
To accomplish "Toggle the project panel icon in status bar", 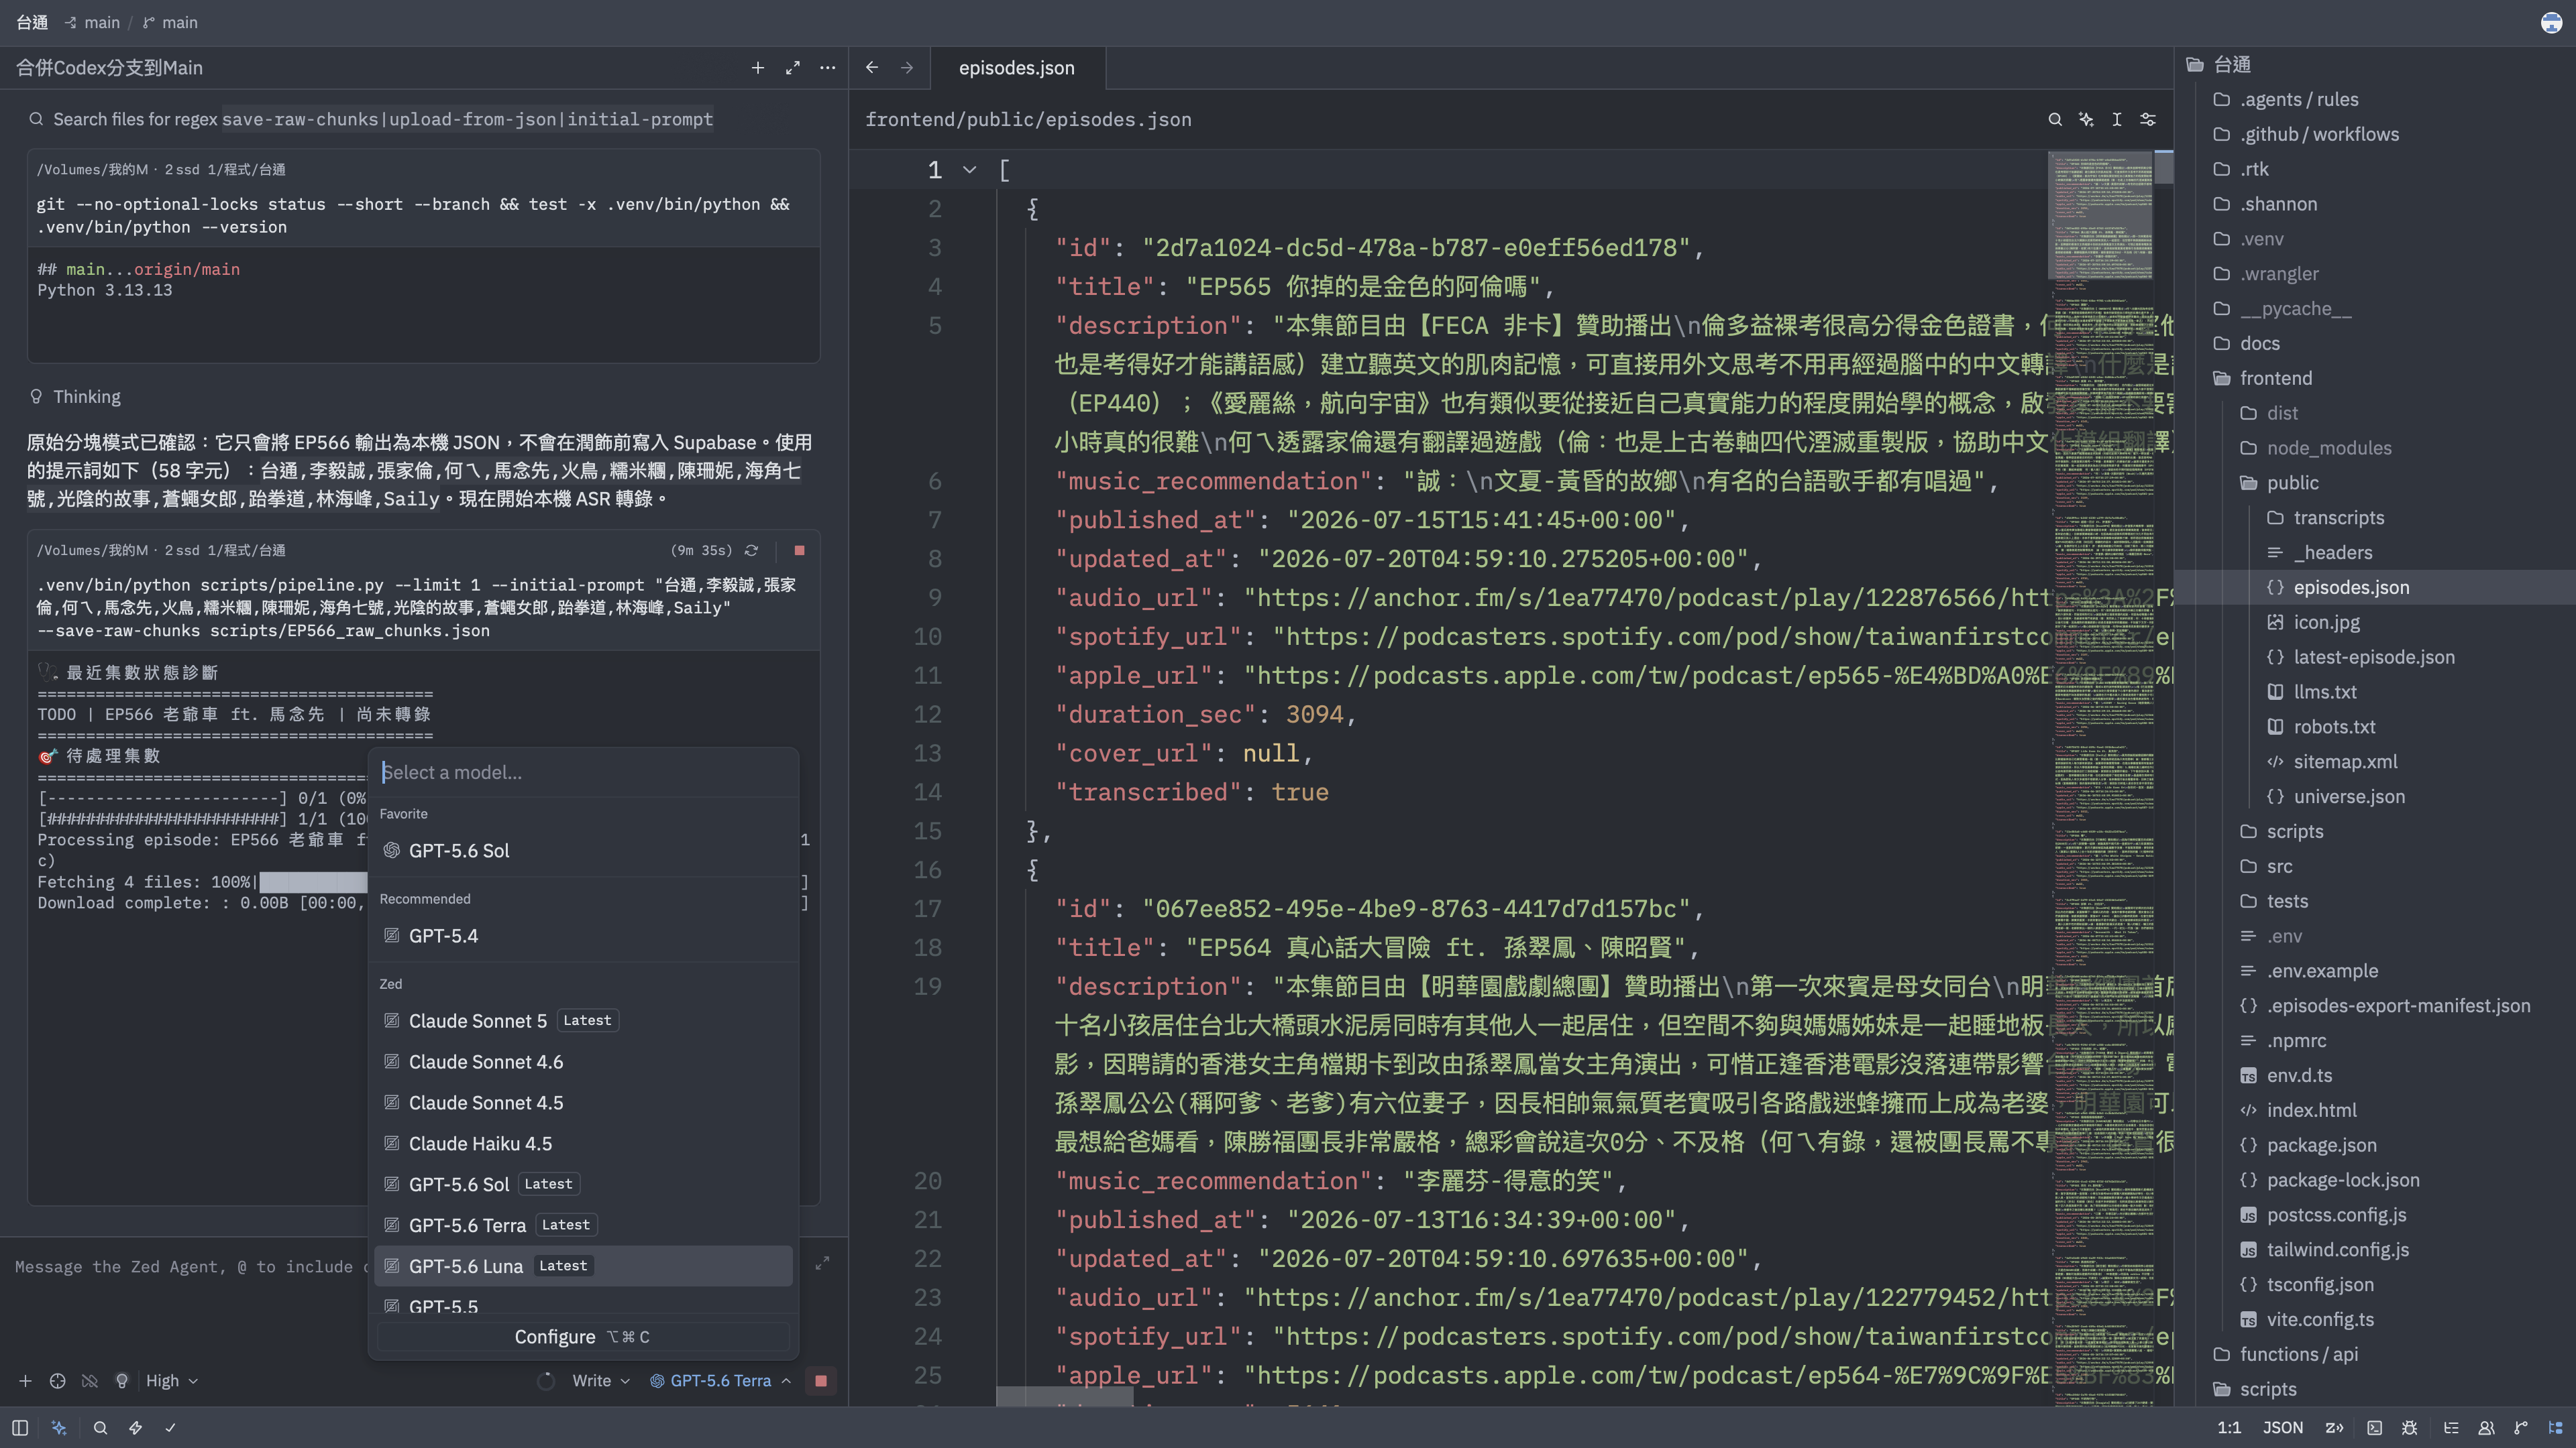I will click(x=2556, y=1428).
